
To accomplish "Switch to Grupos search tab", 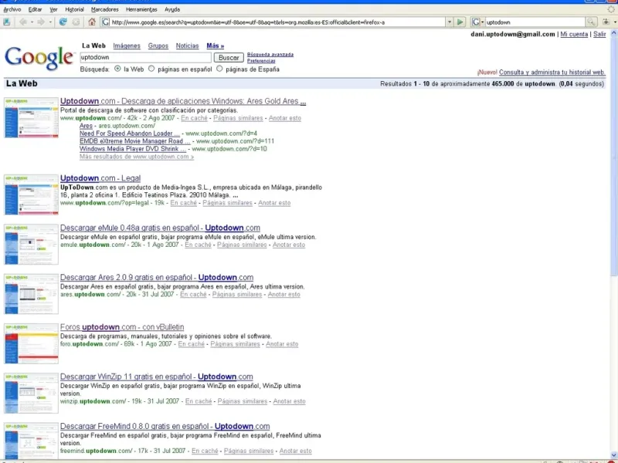I will (x=158, y=46).
